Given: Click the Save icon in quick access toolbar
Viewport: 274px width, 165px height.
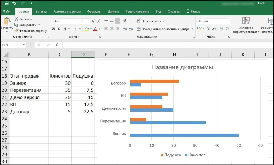Looking at the screenshot, I should click(6, 3).
